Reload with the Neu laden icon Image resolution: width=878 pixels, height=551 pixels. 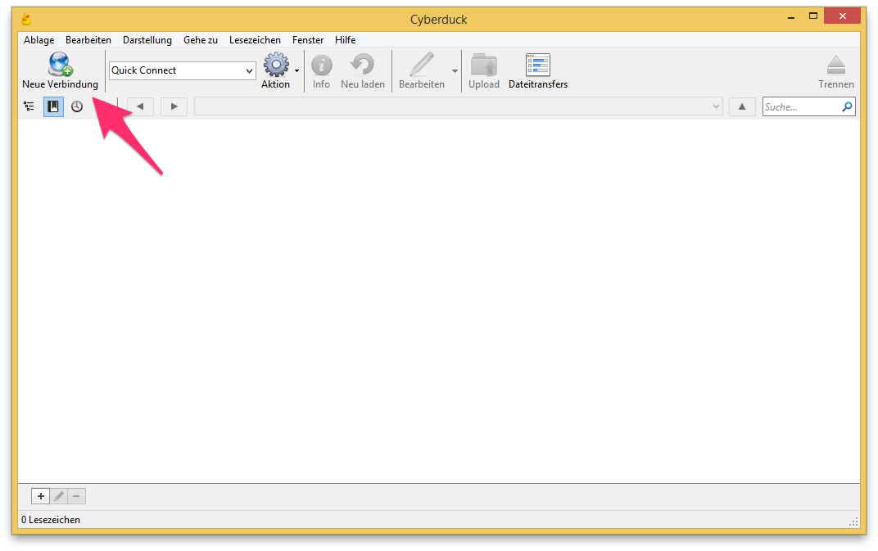coord(362,65)
